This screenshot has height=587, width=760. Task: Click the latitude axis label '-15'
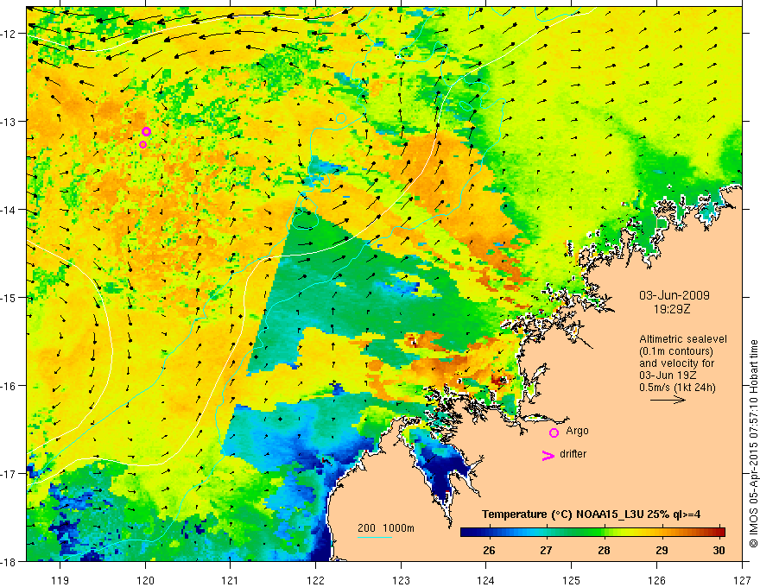tap(9, 297)
